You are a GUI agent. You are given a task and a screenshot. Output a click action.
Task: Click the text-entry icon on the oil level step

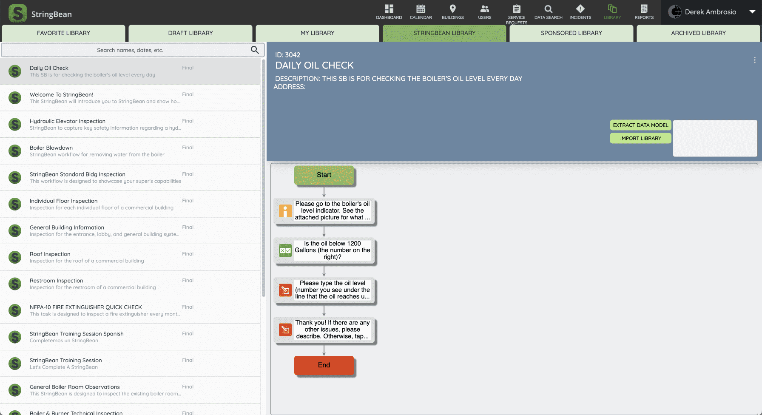click(x=285, y=290)
